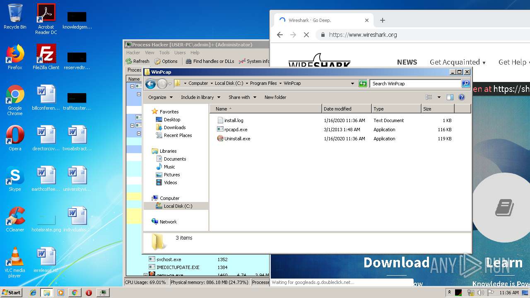The width and height of the screenshot is (530, 298).
Task: Open the ierelease.rtf document icon
Action: point(46,260)
